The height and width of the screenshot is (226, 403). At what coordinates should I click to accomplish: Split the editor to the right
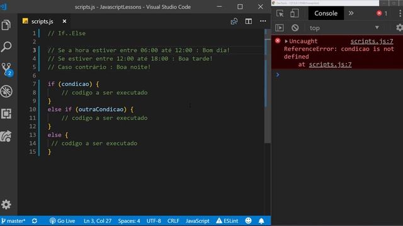point(248,21)
